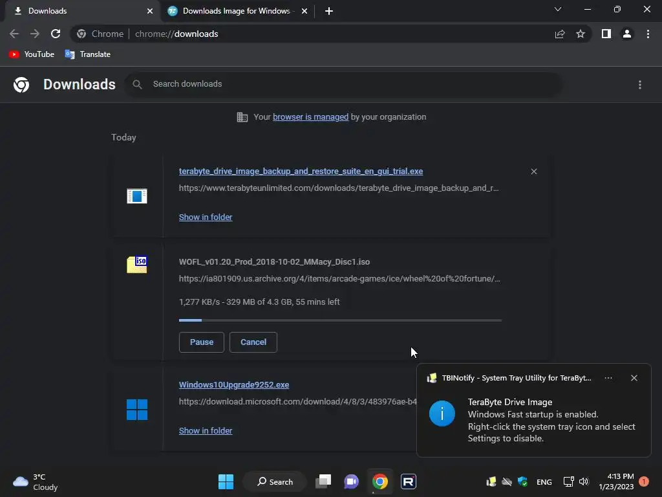
Task: Dismiss the TBINotify notification
Action: 634,378
